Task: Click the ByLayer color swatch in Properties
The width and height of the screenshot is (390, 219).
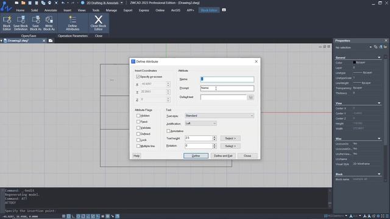Action: pos(354,62)
